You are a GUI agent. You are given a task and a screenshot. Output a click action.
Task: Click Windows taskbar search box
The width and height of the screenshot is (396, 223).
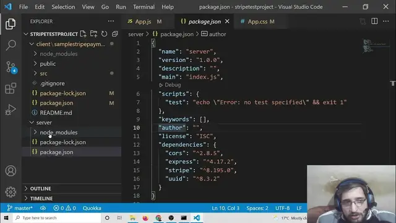pos(57,217)
